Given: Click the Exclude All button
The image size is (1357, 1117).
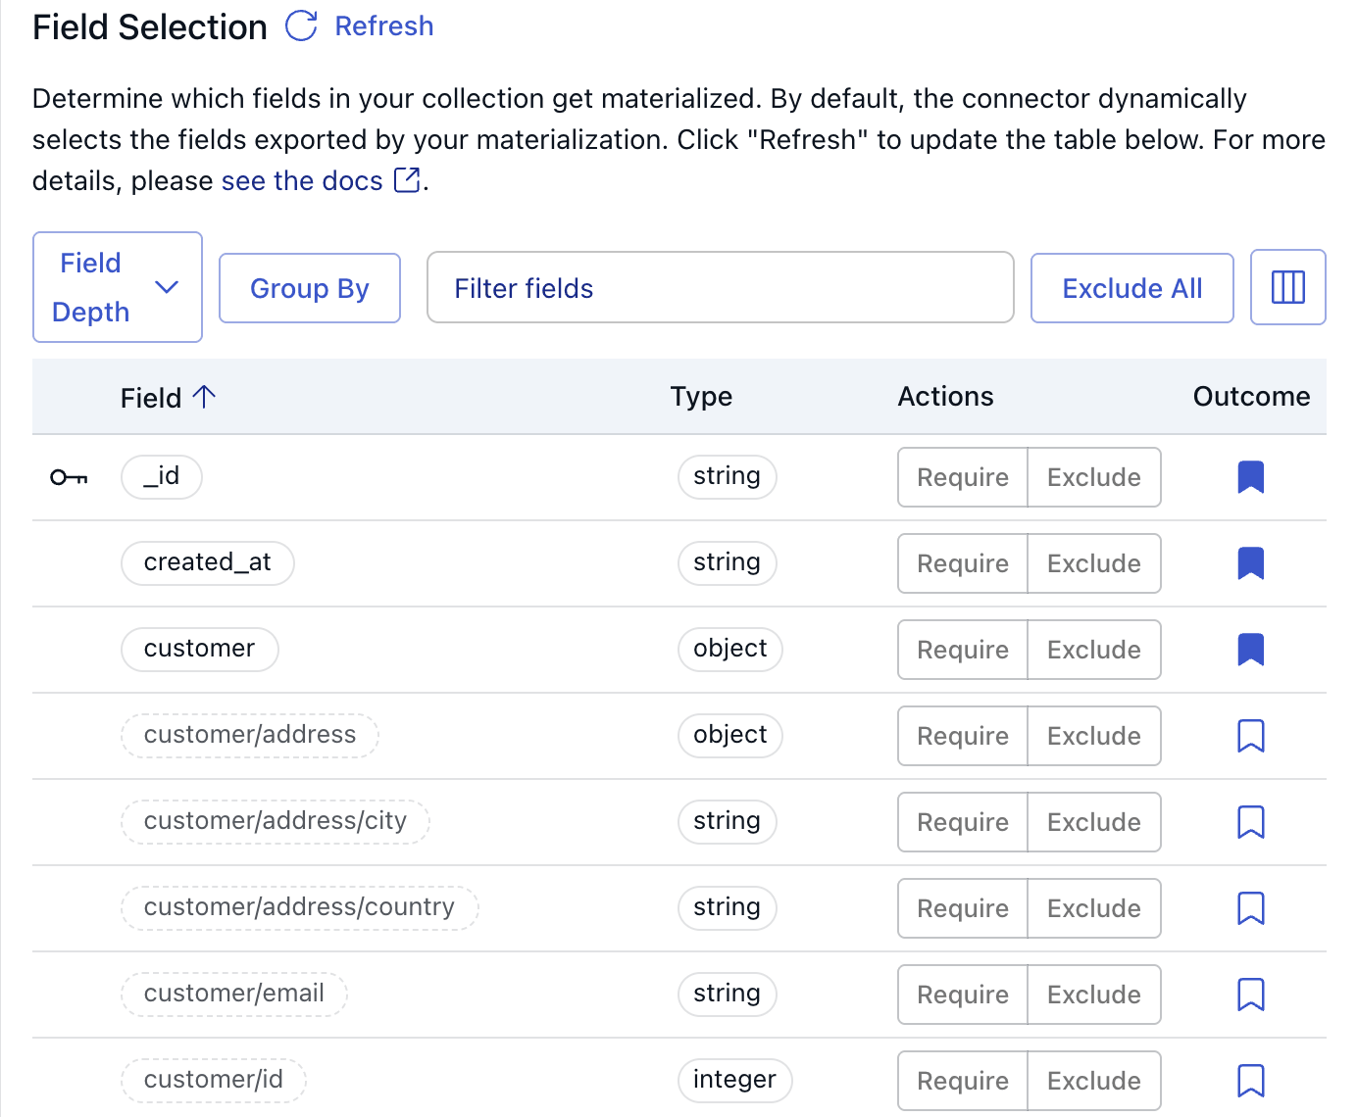Looking at the screenshot, I should 1132,288.
